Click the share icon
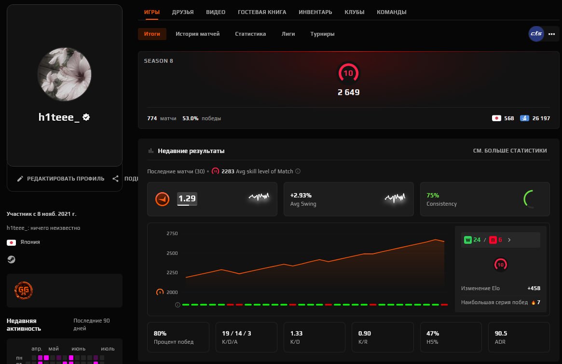This screenshot has width=562, height=364. coord(115,179)
